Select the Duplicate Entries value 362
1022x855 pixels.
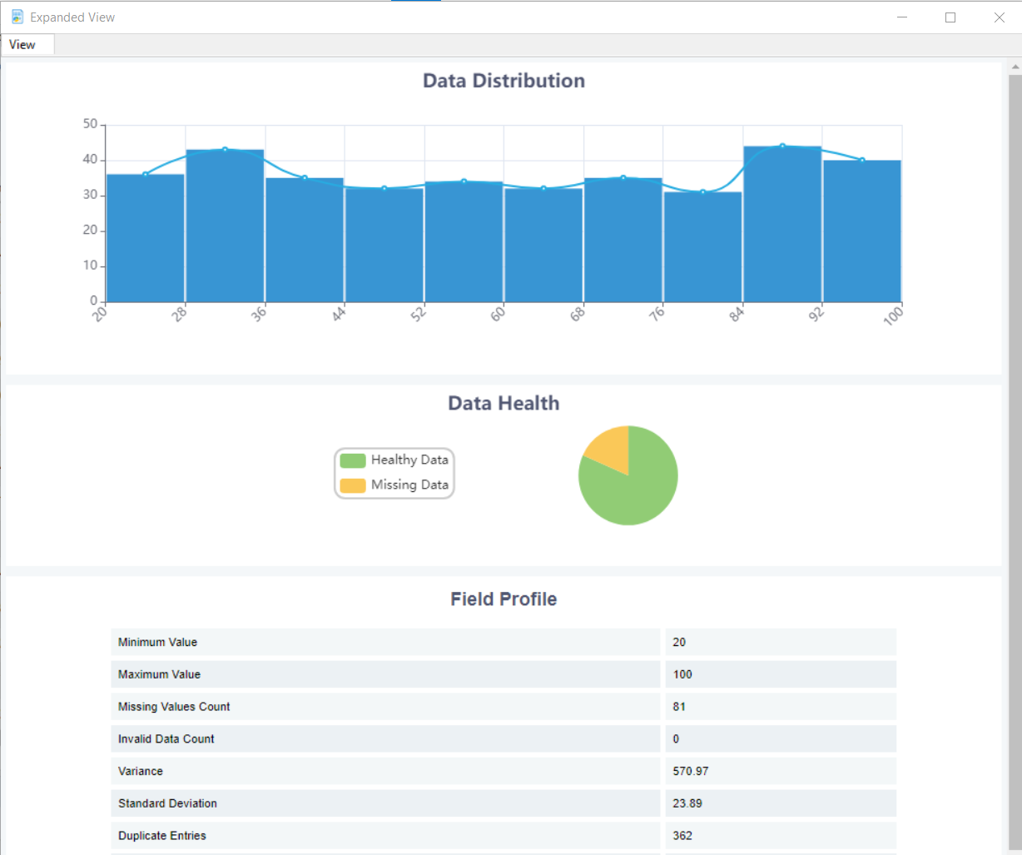coord(682,836)
